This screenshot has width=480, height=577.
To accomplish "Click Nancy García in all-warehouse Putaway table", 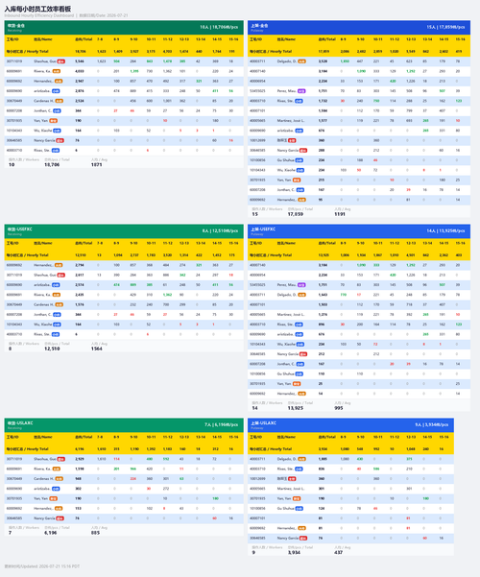I will point(287,150).
